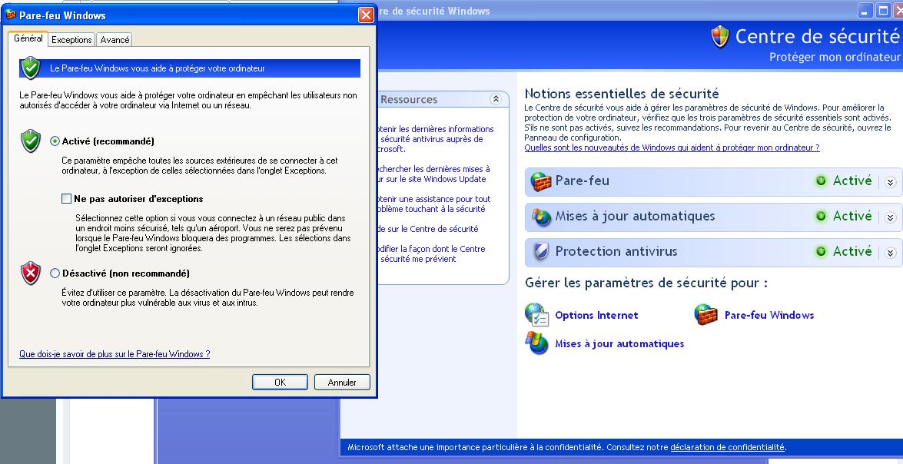
Task: Open the Avancé tab
Action: click(114, 39)
